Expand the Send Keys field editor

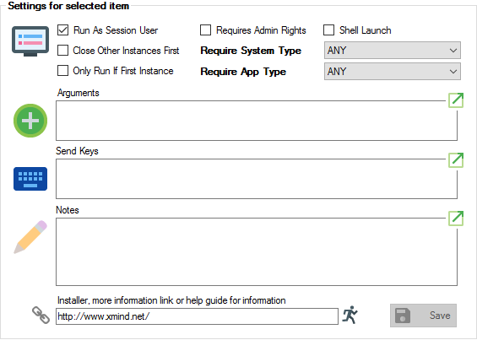click(456, 160)
